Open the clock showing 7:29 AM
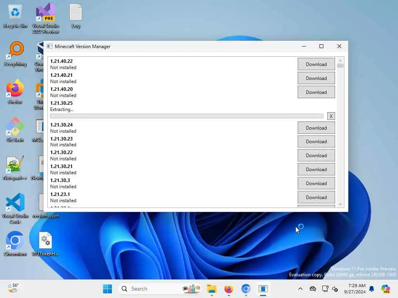The image size is (398, 298). coord(354,289)
